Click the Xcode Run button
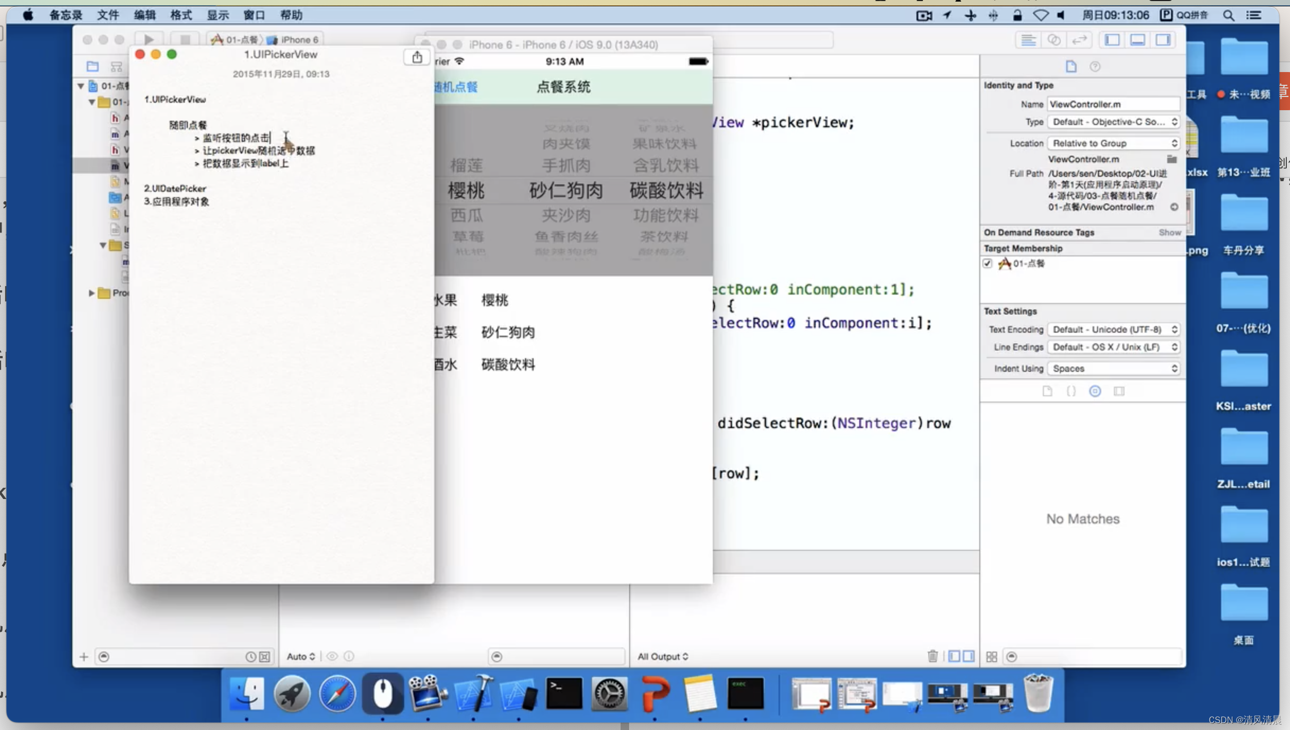1290x730 pixels. point(149,39)
